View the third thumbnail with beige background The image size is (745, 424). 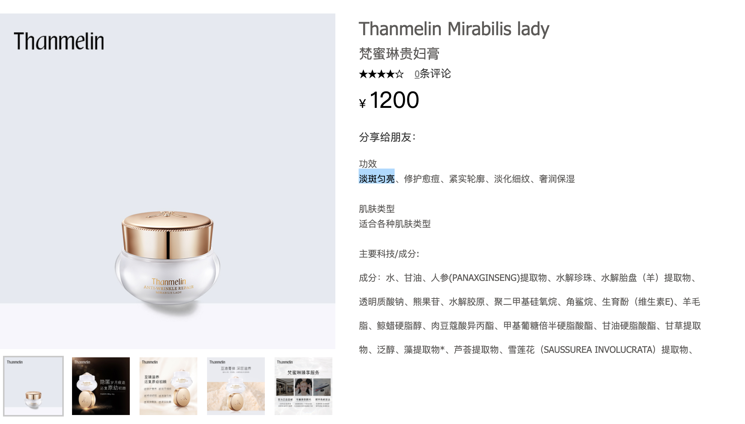pos(168,386)
